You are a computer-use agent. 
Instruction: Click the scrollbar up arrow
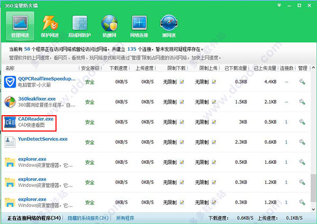click(313, 68)
